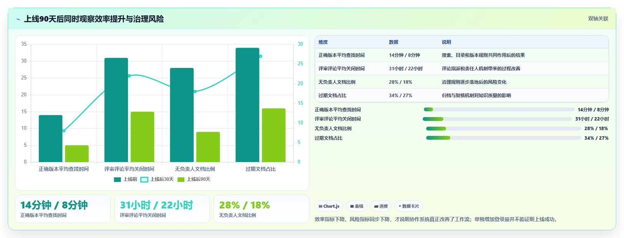
Task: Click description 搜索、目录和版本规则共同作用后的结果
Action: (x=483, y=55)
